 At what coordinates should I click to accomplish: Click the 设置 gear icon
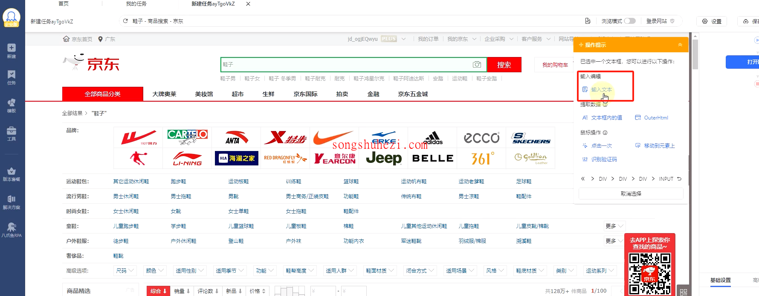[x=705, y=21]
